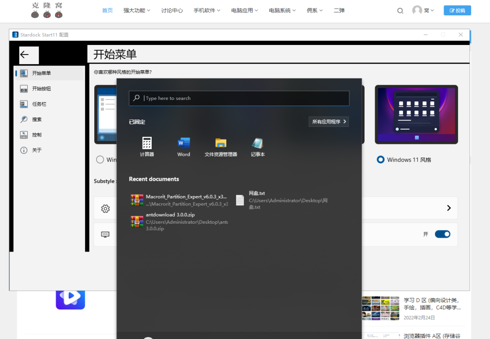
Task: Click the 投稿 submit button
Action: (457, 11)
